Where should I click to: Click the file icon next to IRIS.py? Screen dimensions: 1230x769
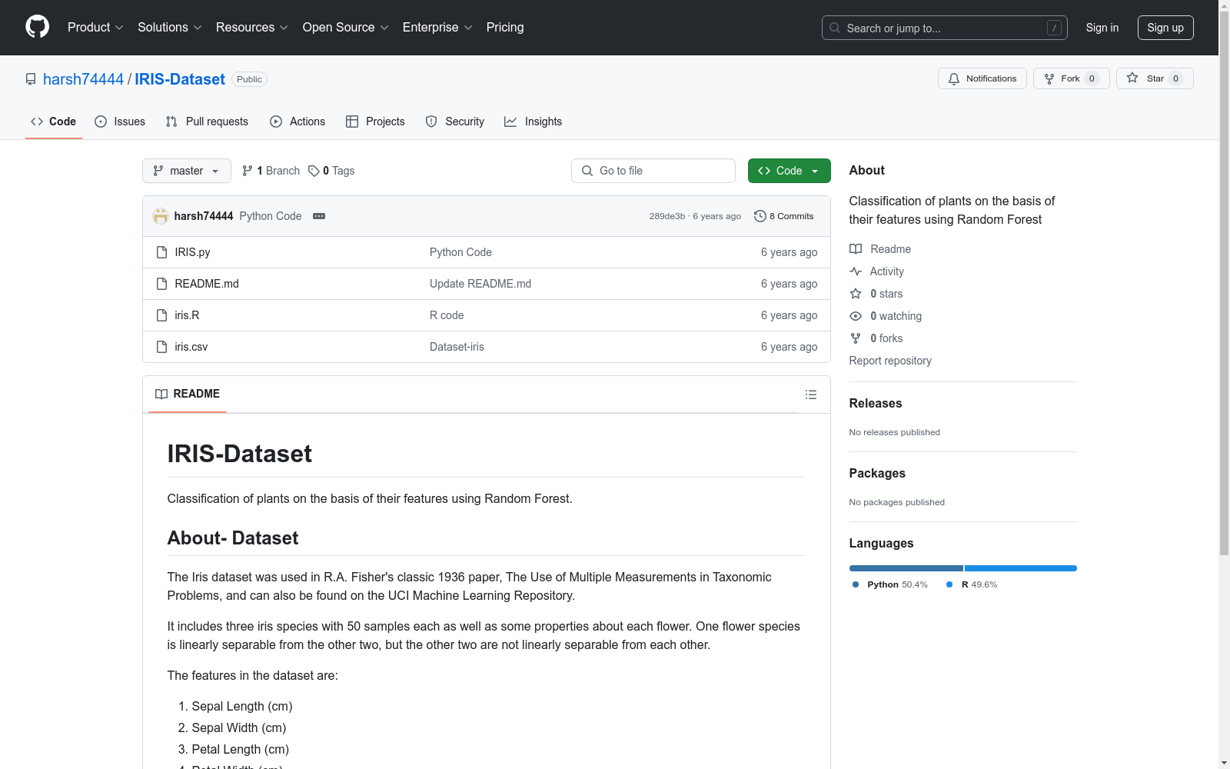161,252
